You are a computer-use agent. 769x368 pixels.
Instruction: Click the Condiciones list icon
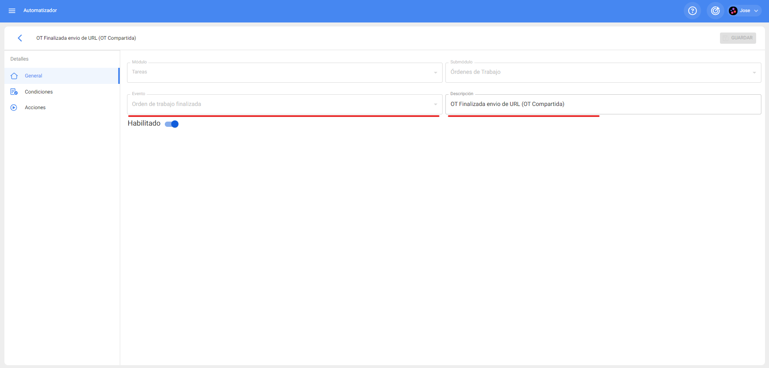[x=14, y=92]
